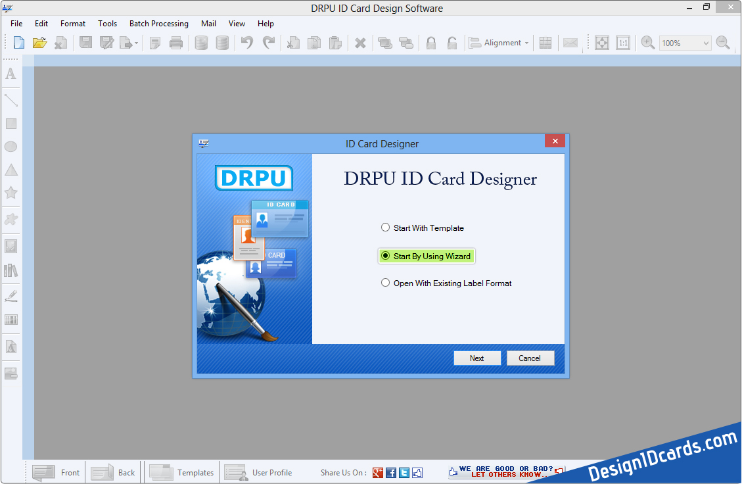Toggle the grid view icon

tap(545, 43)
